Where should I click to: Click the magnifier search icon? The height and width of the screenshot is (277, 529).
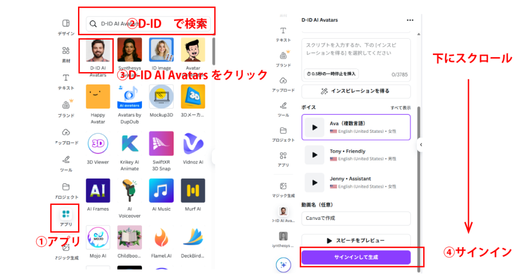(93, 24)
